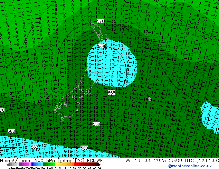The height and width of the screenshot is (169, 219).
Task: Click the ECMWF model name in the title
Action: point(95,161)
